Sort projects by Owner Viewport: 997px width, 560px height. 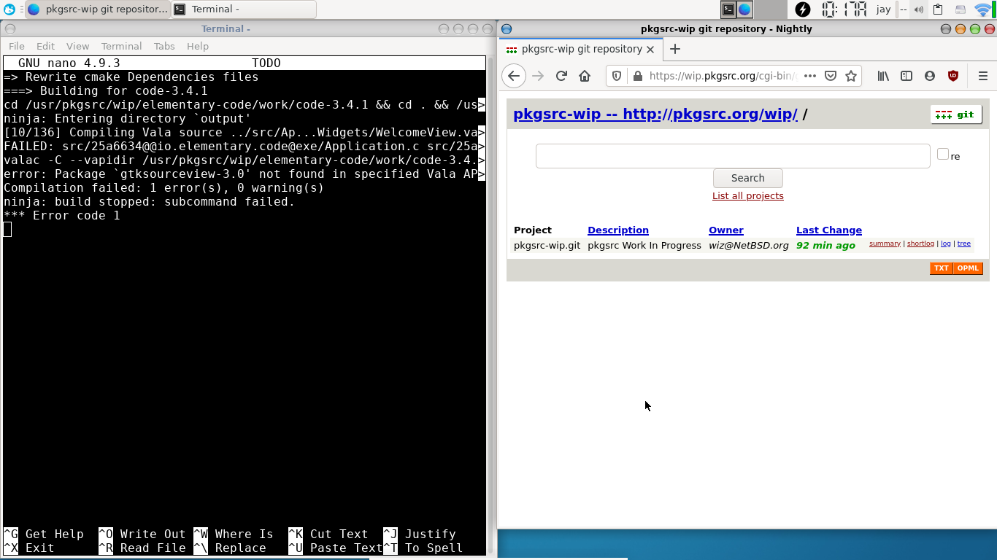pos(726,230)
